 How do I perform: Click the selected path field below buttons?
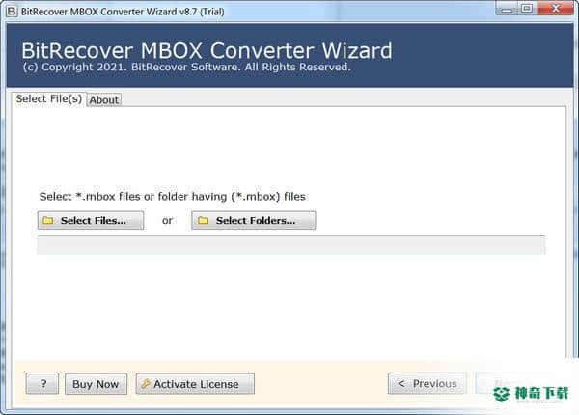tap(291, 245)
